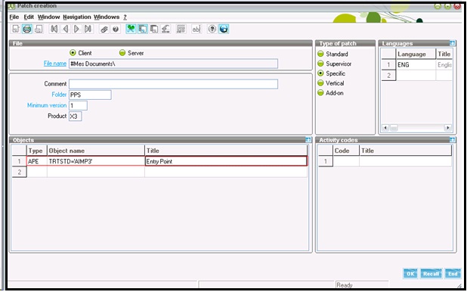The width and height of the screenshot is (467, 292).
Task: Choose Vertical patch type
Action: click(320, 83)
